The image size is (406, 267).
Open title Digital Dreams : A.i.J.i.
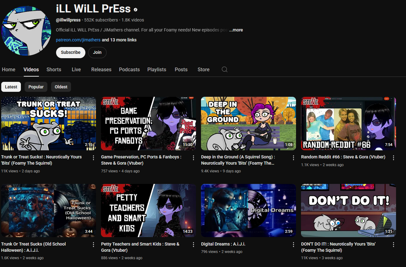pyautogui.click(x=223, y=244)
